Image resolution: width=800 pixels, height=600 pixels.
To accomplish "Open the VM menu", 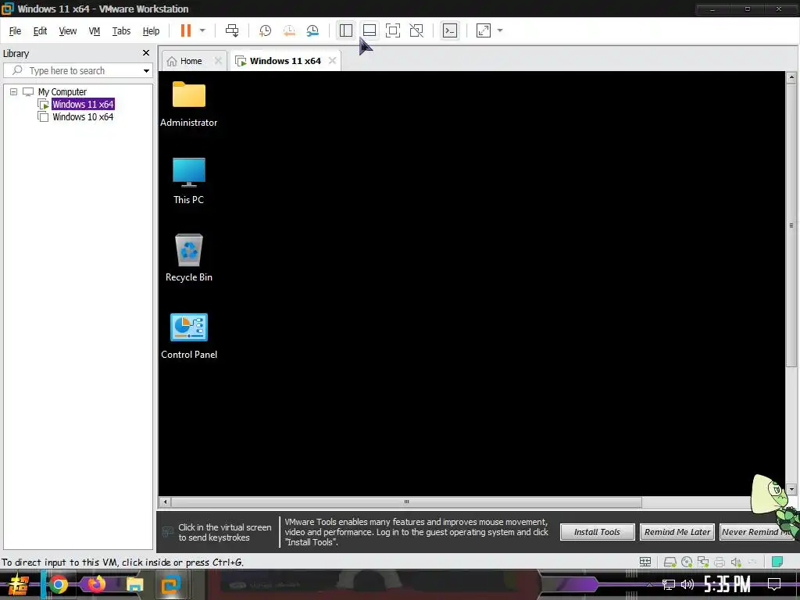I will (95, 31).
